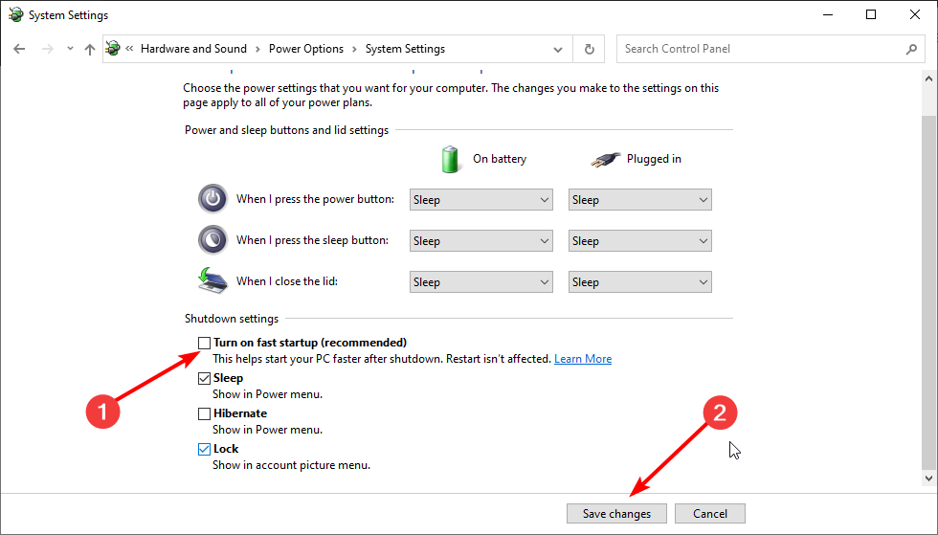Click the search magnifier icon
The height and width of the screenshot is (535, 938).
click(911, 49)
